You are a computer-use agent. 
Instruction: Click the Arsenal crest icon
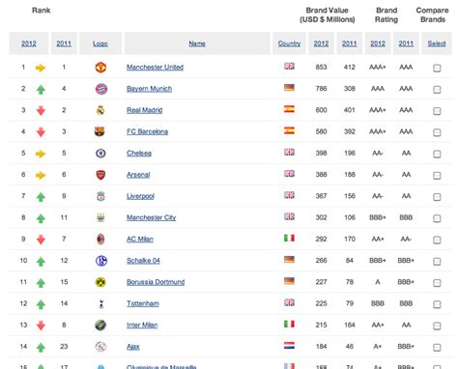100,175
